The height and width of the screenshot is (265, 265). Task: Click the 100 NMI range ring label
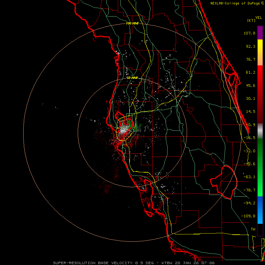tap(132, 23)
